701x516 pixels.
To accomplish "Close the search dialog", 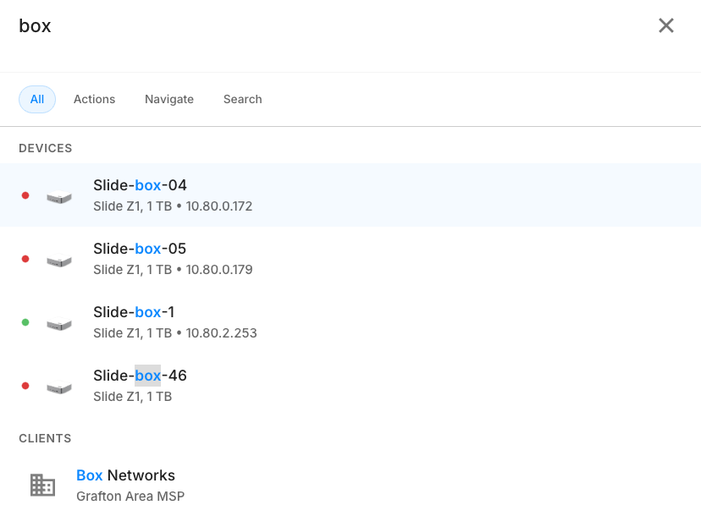I will click(666, 25).
